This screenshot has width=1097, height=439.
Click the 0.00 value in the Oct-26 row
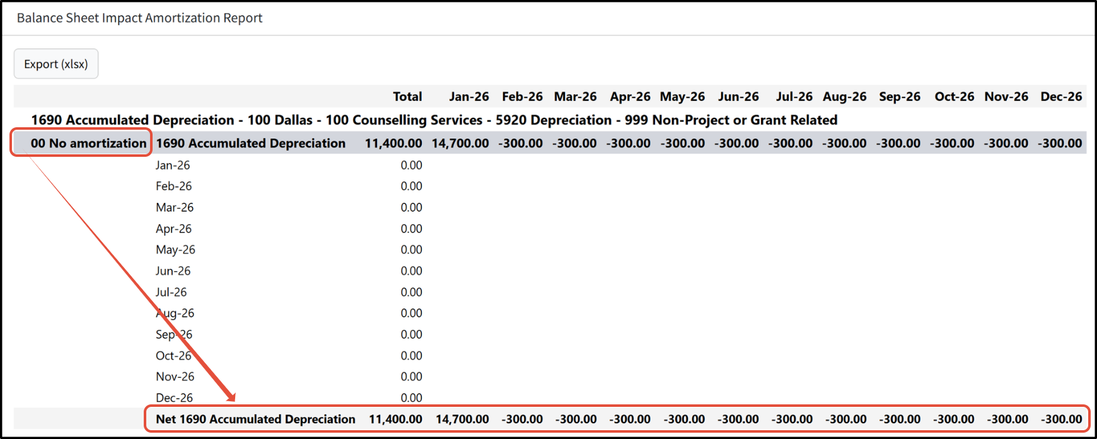(x=411, y=355)
